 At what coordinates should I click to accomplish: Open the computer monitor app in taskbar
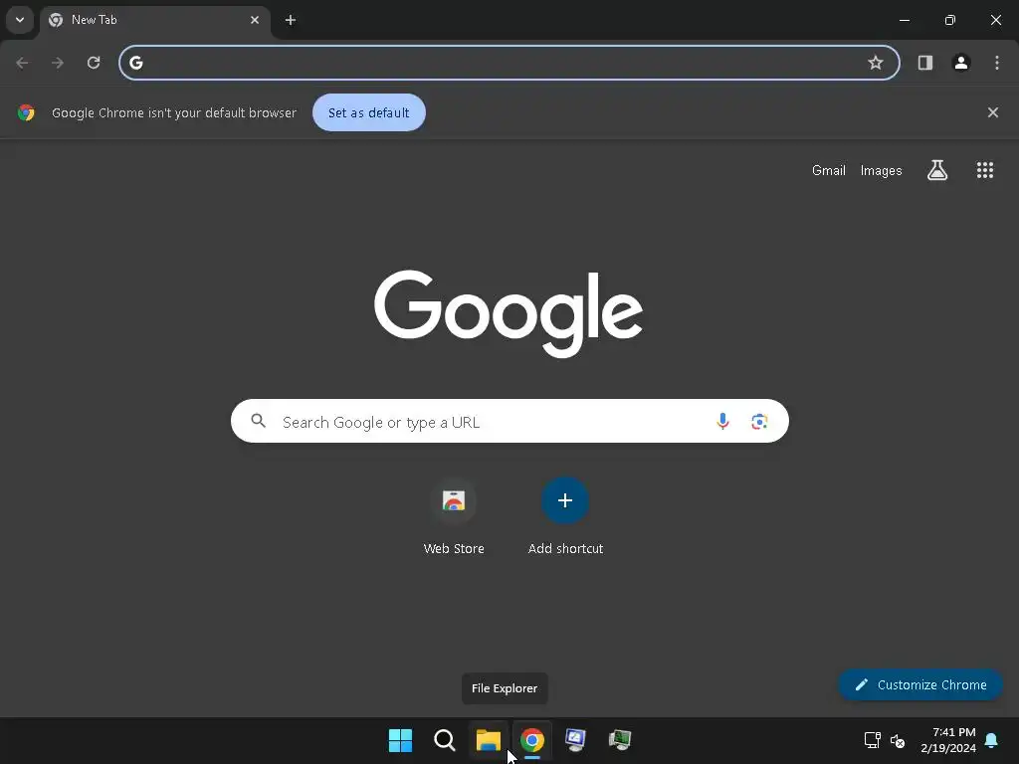(x=576, y=740)
